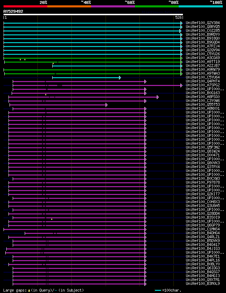Click the cyan 100char scale marker

(x=158, y=291)
